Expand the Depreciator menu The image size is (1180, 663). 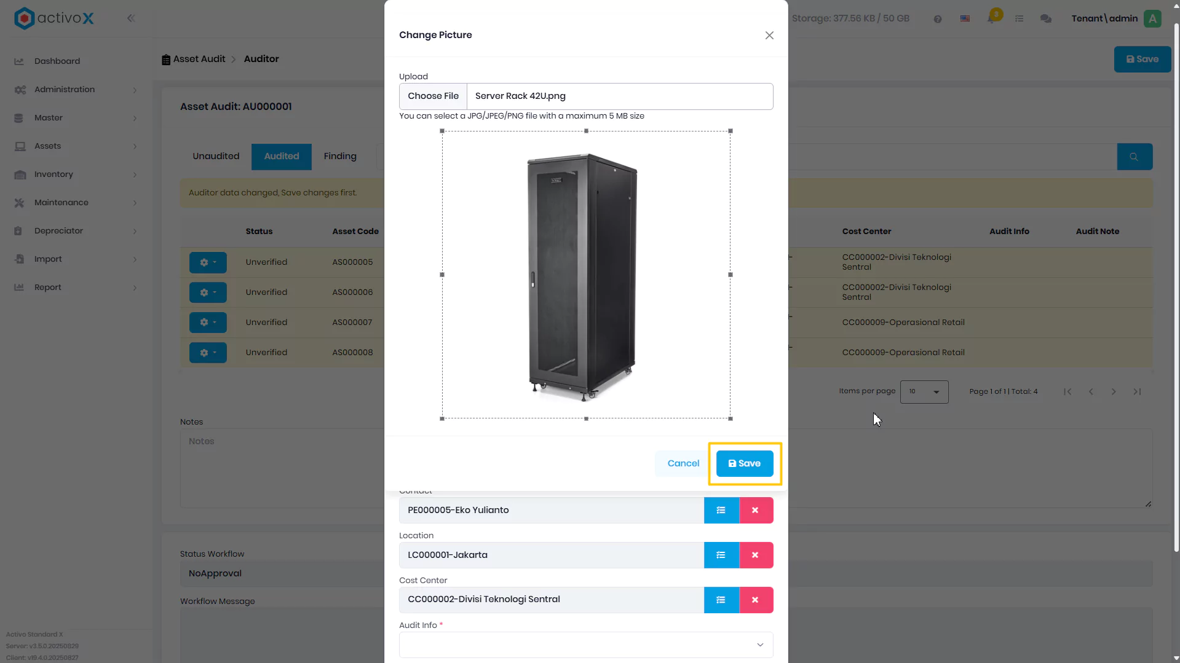[x=76, y=231]
